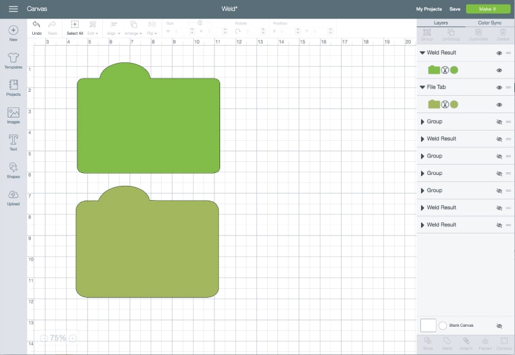The image size is (515, 355).
Task: Show the hidden Blank Canvas layer
Action: click(499, 326)
